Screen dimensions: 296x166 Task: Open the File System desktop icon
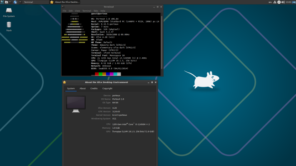9,12
